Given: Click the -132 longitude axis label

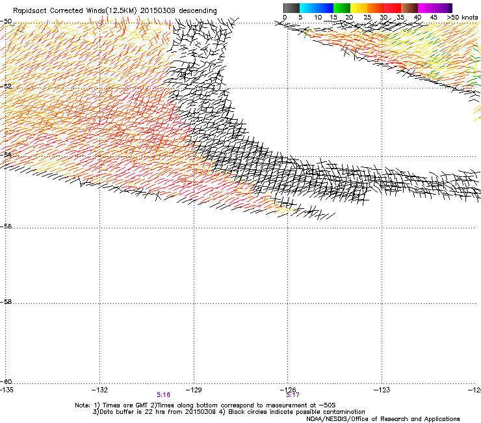Looking at the screenshot, I should pos(99,390).
